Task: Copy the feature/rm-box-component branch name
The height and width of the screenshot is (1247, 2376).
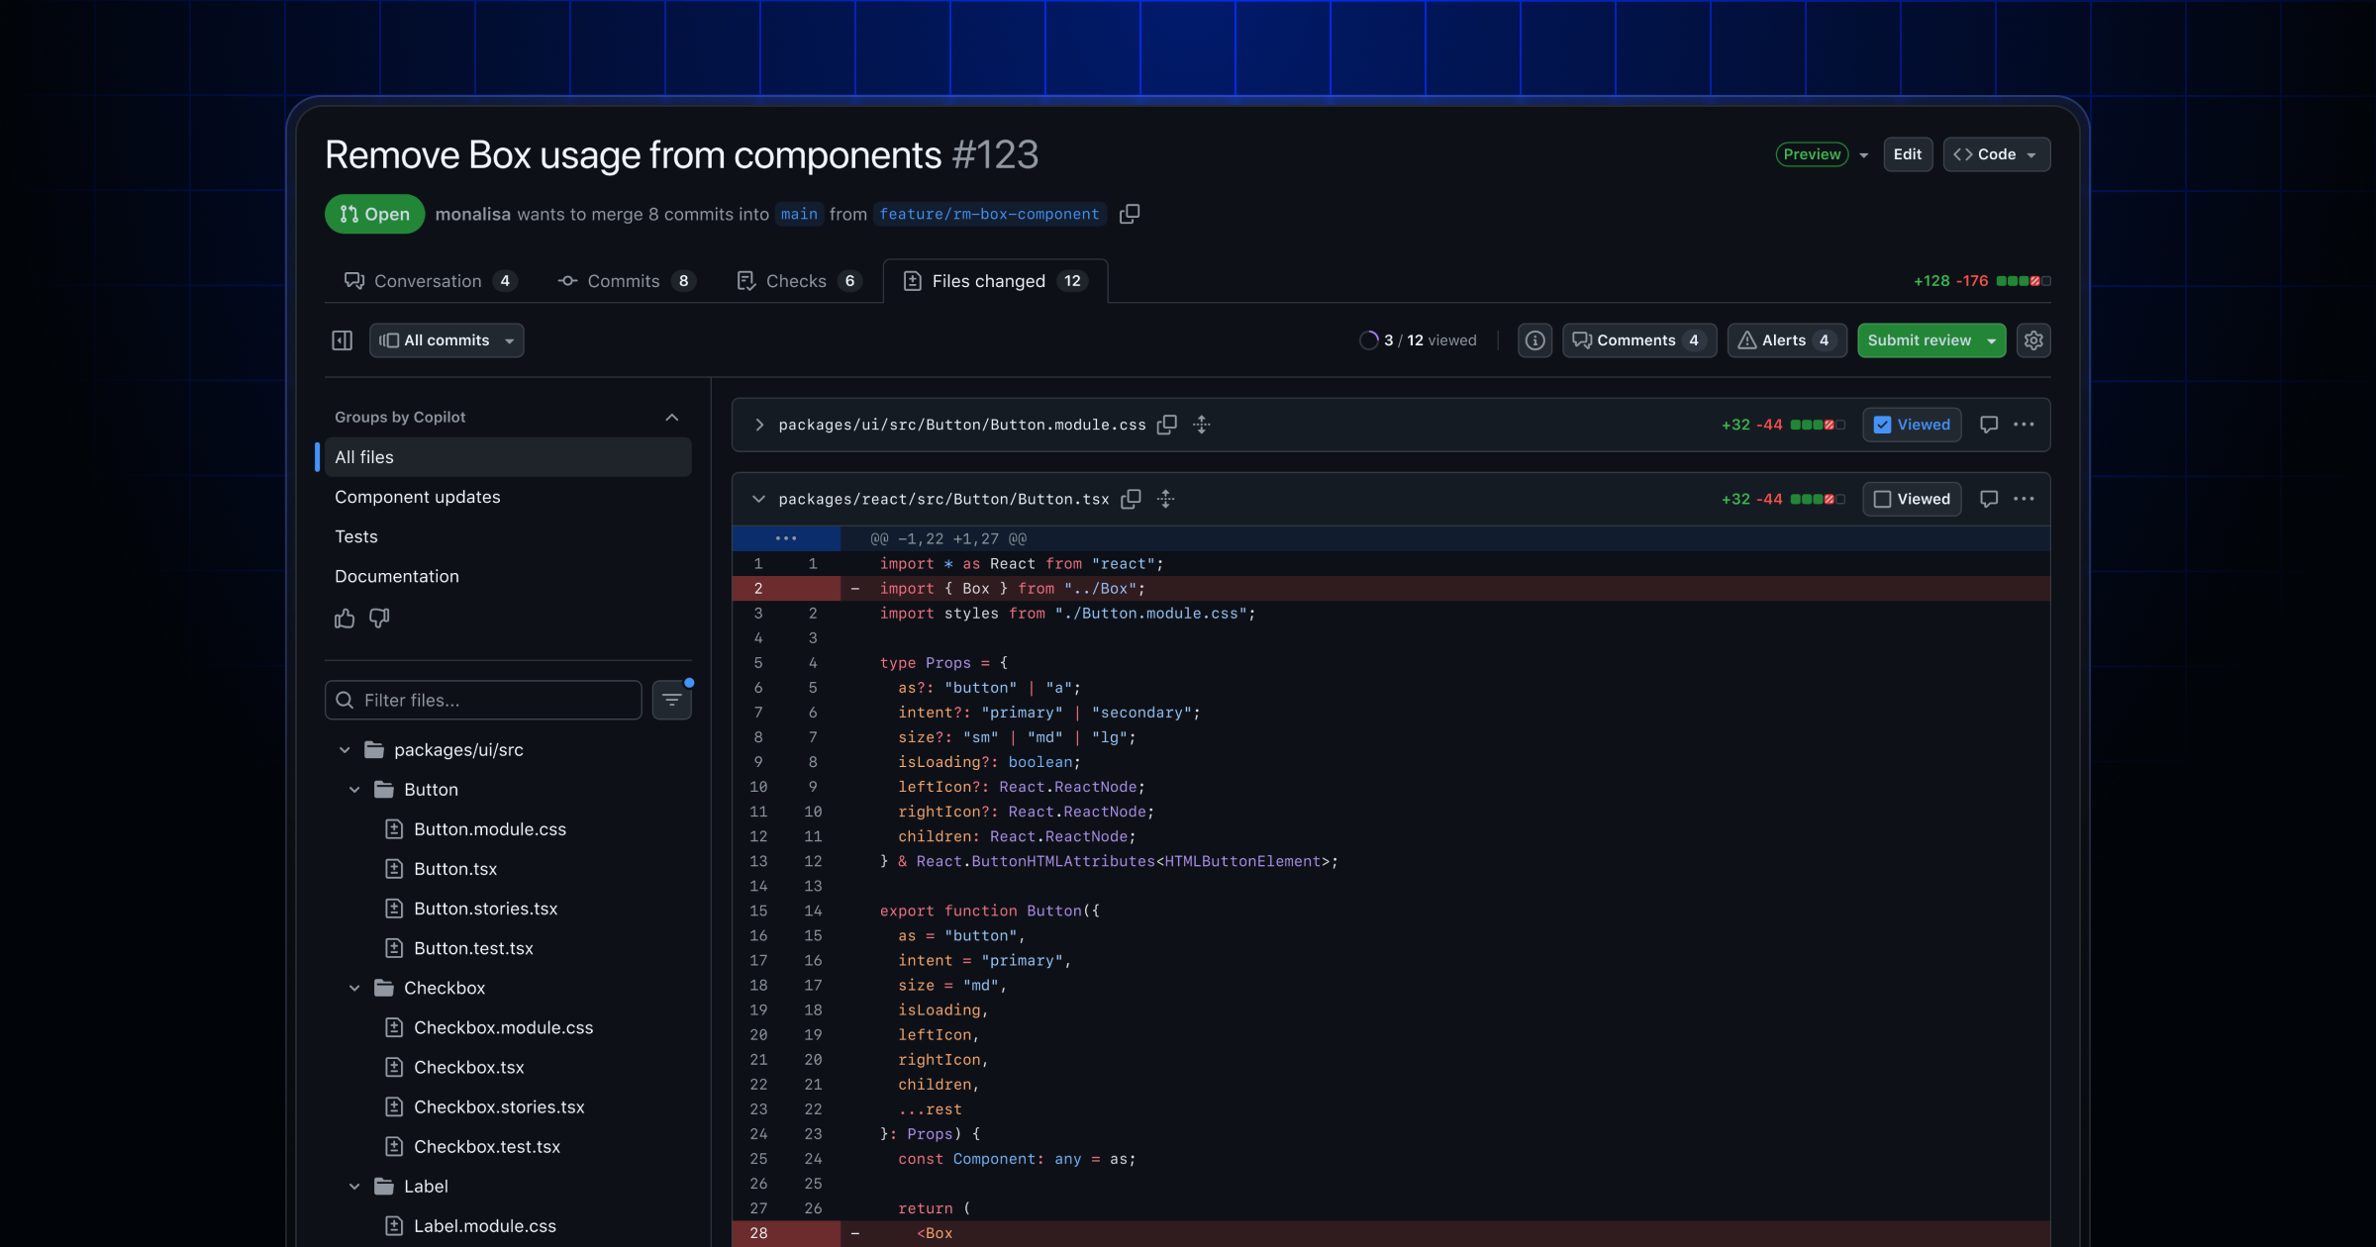Action: [1130, 214]
